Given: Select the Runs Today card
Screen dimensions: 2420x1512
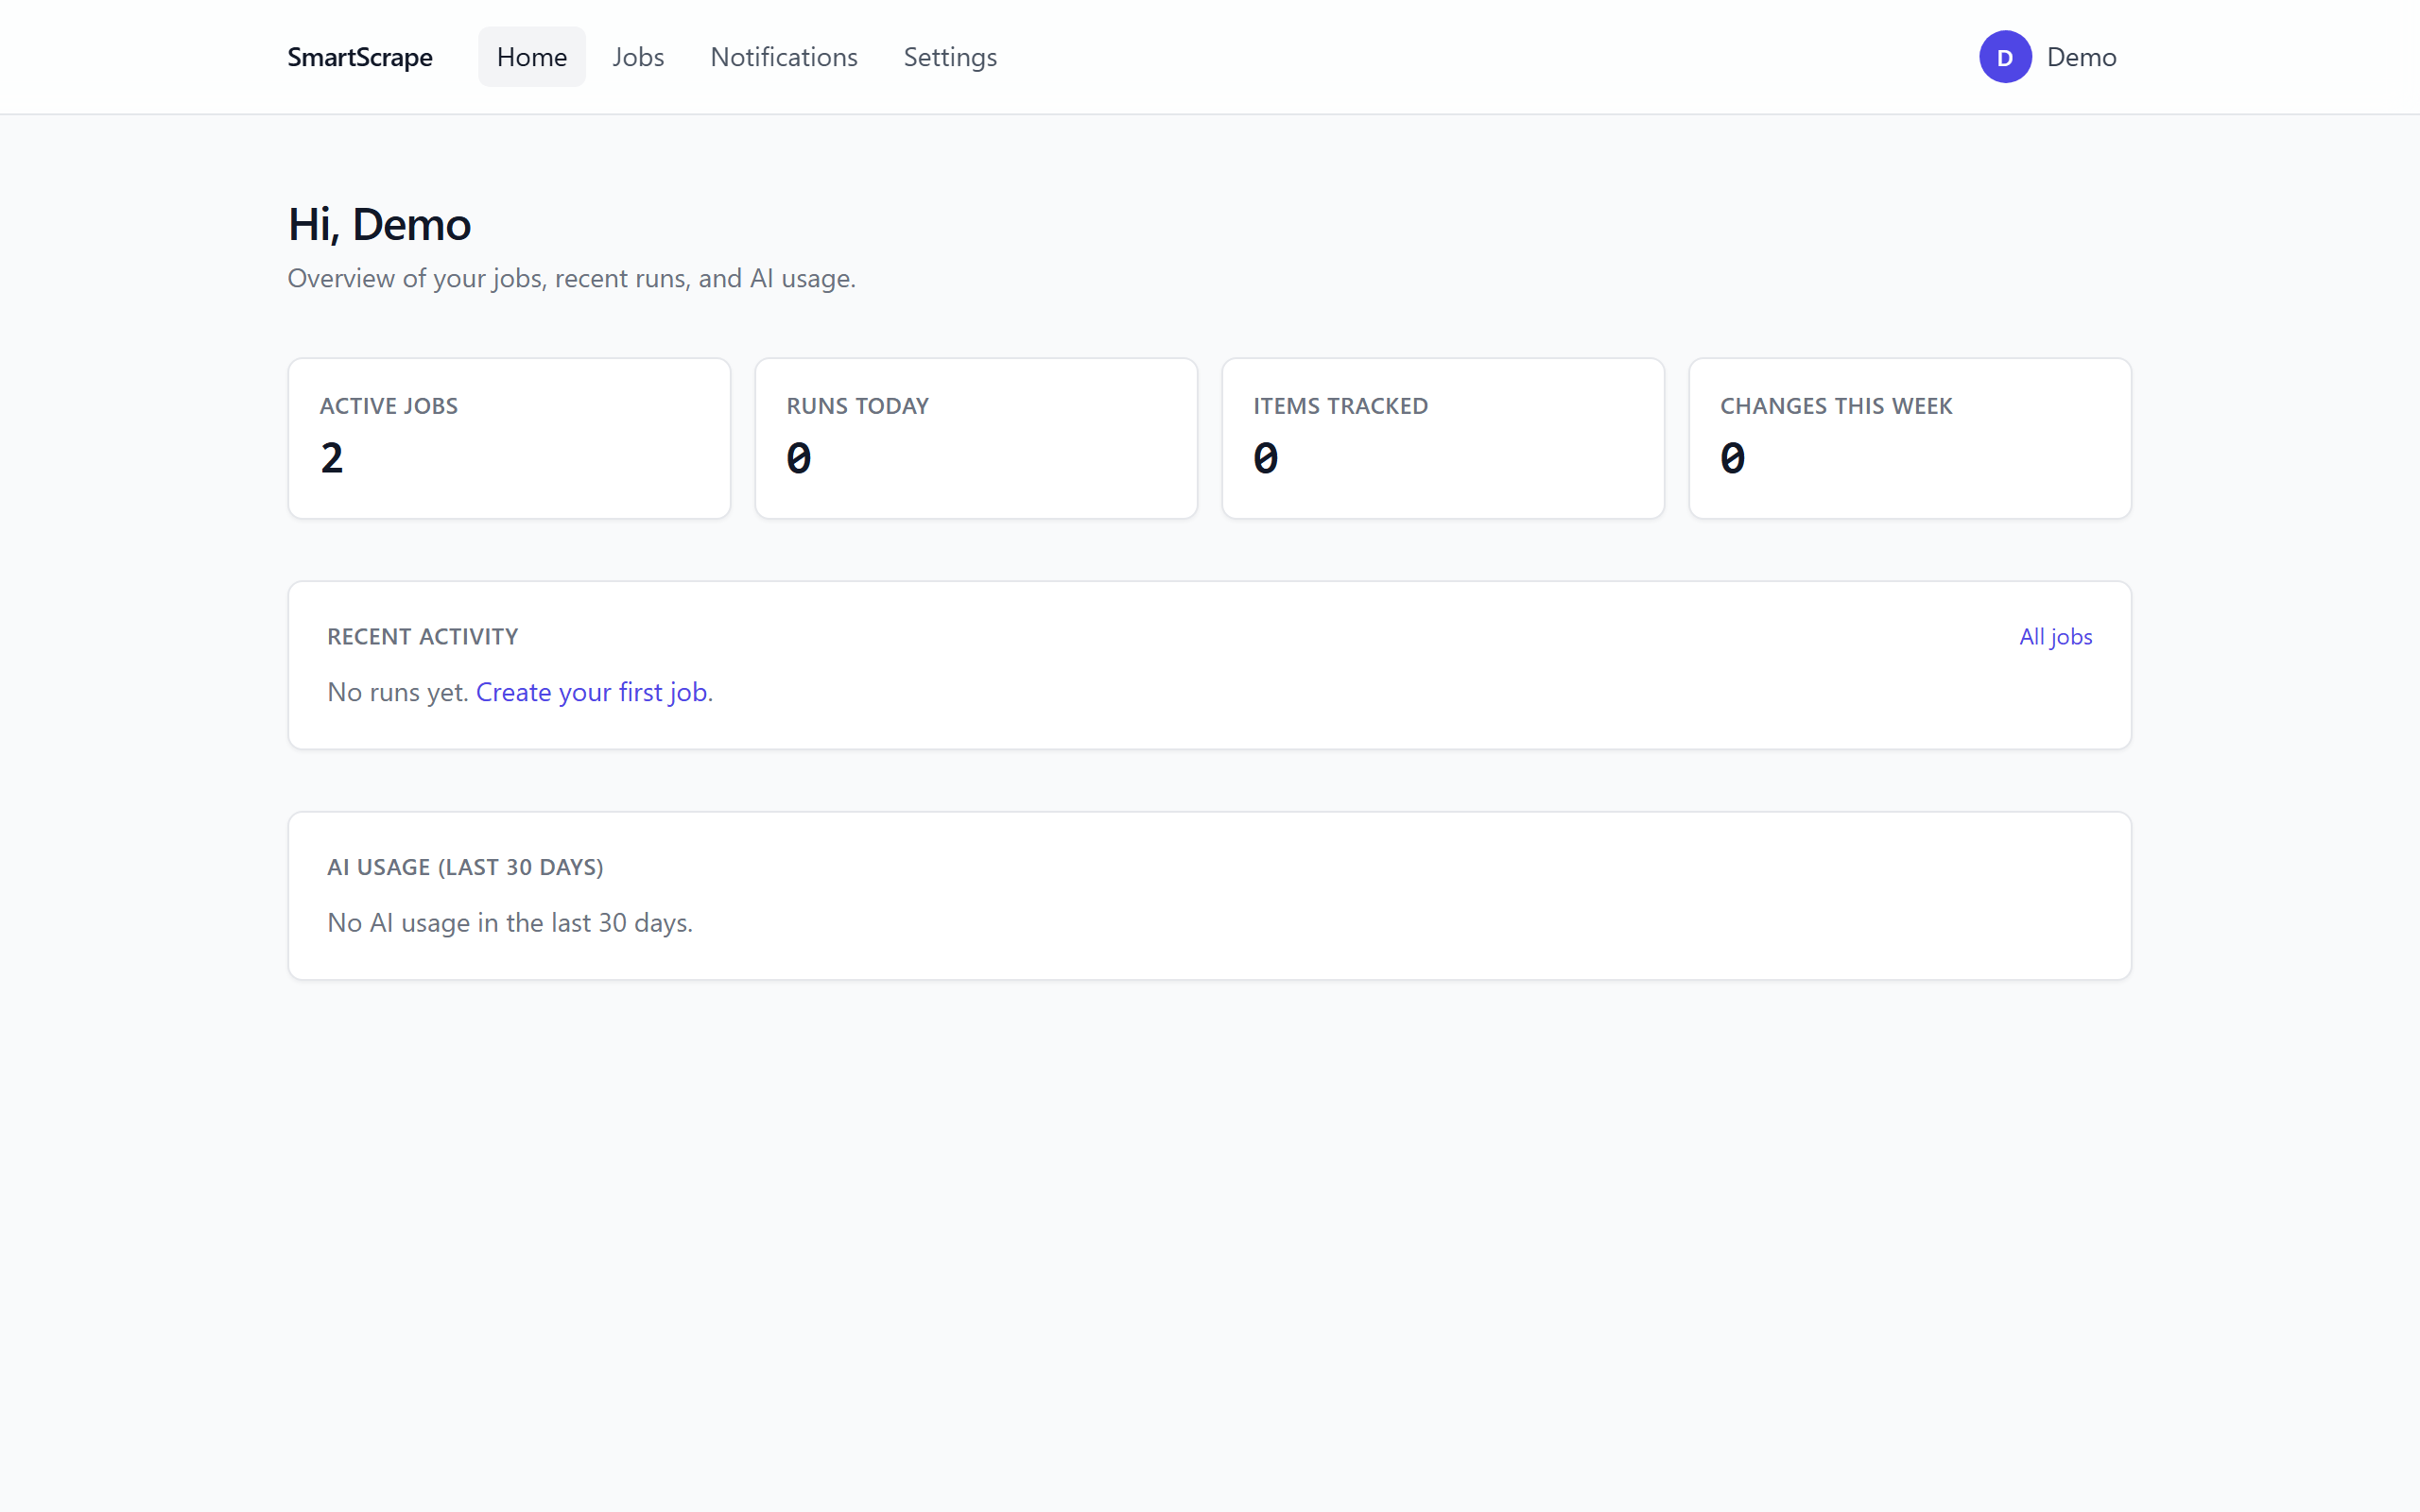Looking at the screenshot, I should point(976,438).
